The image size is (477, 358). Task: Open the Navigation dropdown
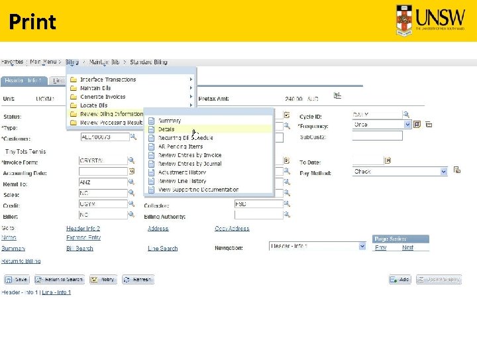pyautogui.click(x=317, y=246)
